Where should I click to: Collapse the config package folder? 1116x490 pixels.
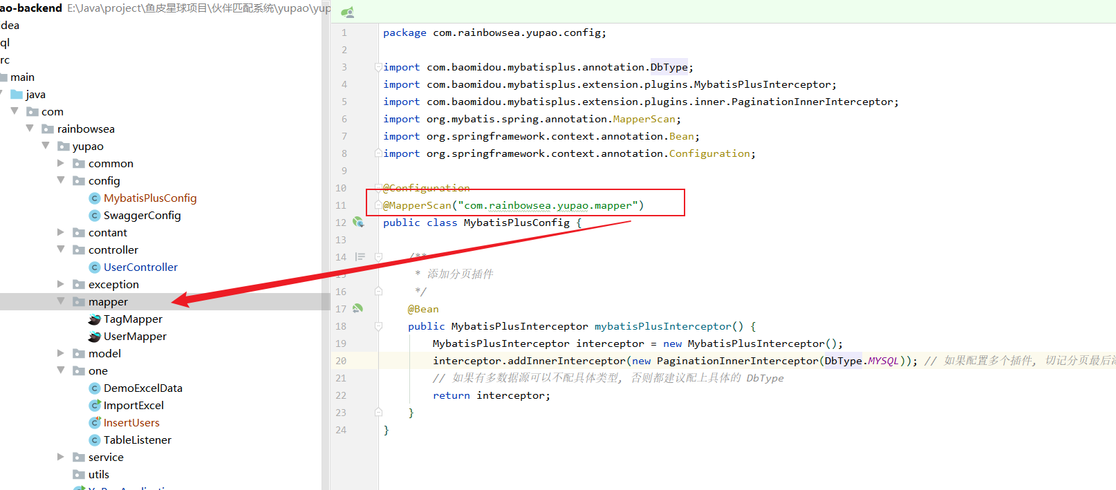click(61, 180)
